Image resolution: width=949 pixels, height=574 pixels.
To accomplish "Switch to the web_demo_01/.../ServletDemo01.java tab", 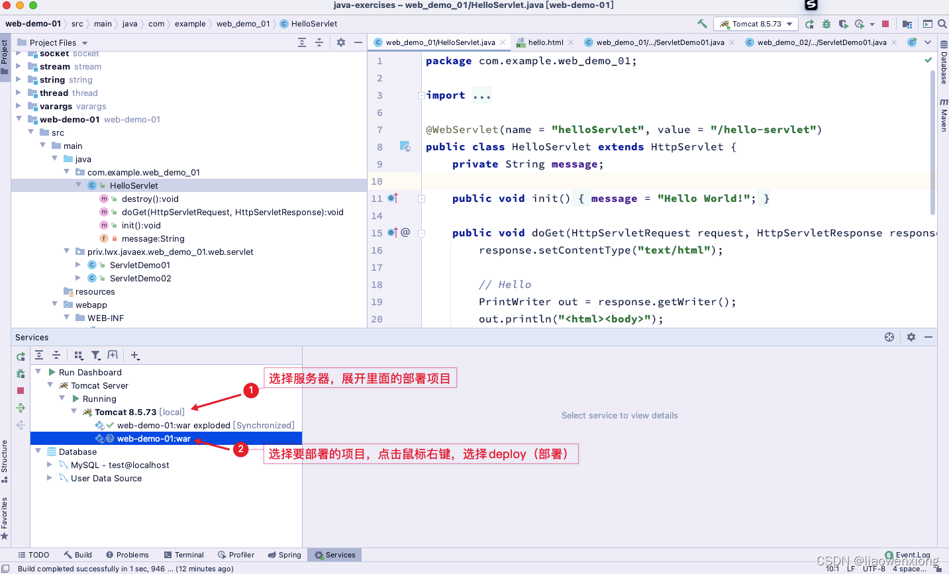I will click(660, 42).
